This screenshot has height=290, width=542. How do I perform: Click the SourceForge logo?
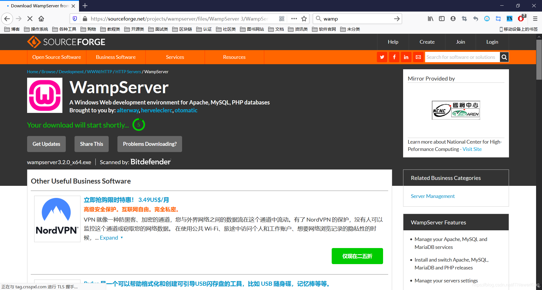(66, 42)
